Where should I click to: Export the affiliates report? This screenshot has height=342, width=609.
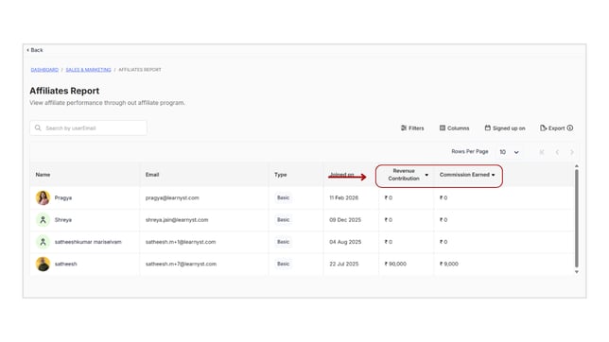pos(552,128)
